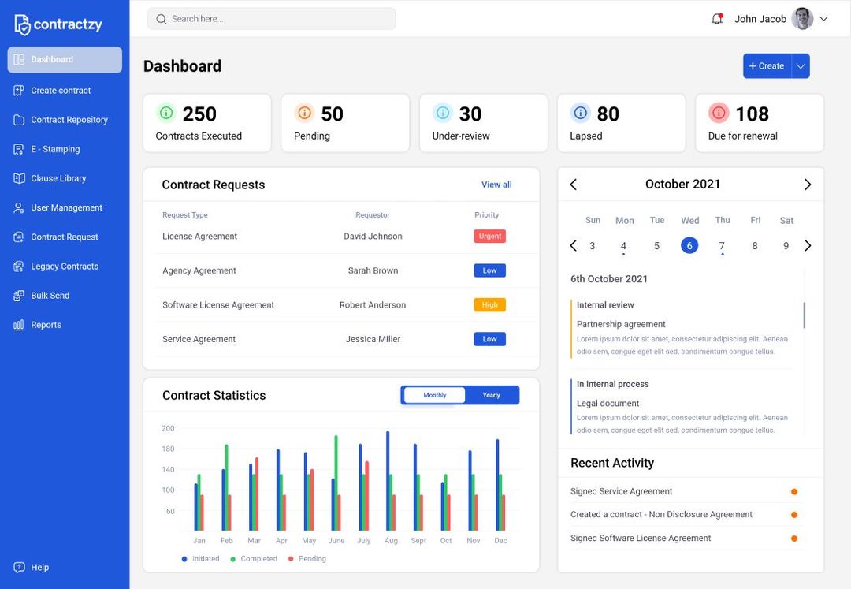Switch to the Dashboard section
This screenshot has width=851, height=589.
coord(51,58)
